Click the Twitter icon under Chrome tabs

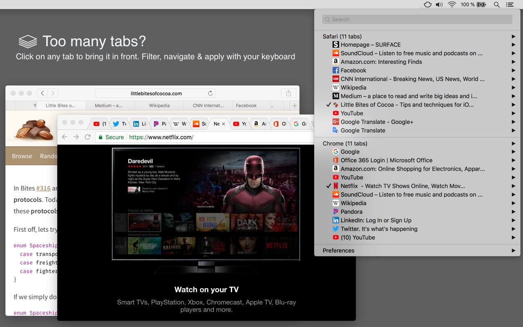[x=336, y=229]
